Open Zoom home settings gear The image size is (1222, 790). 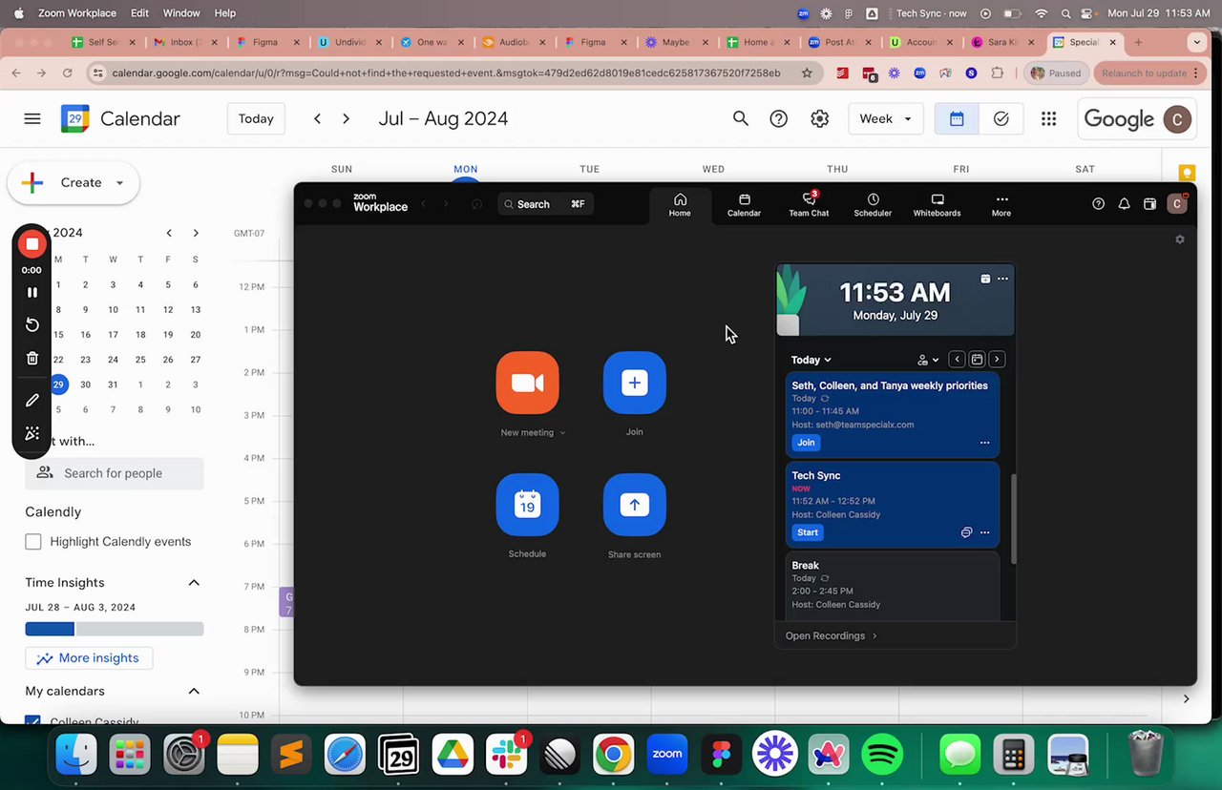coord(1180,239)
